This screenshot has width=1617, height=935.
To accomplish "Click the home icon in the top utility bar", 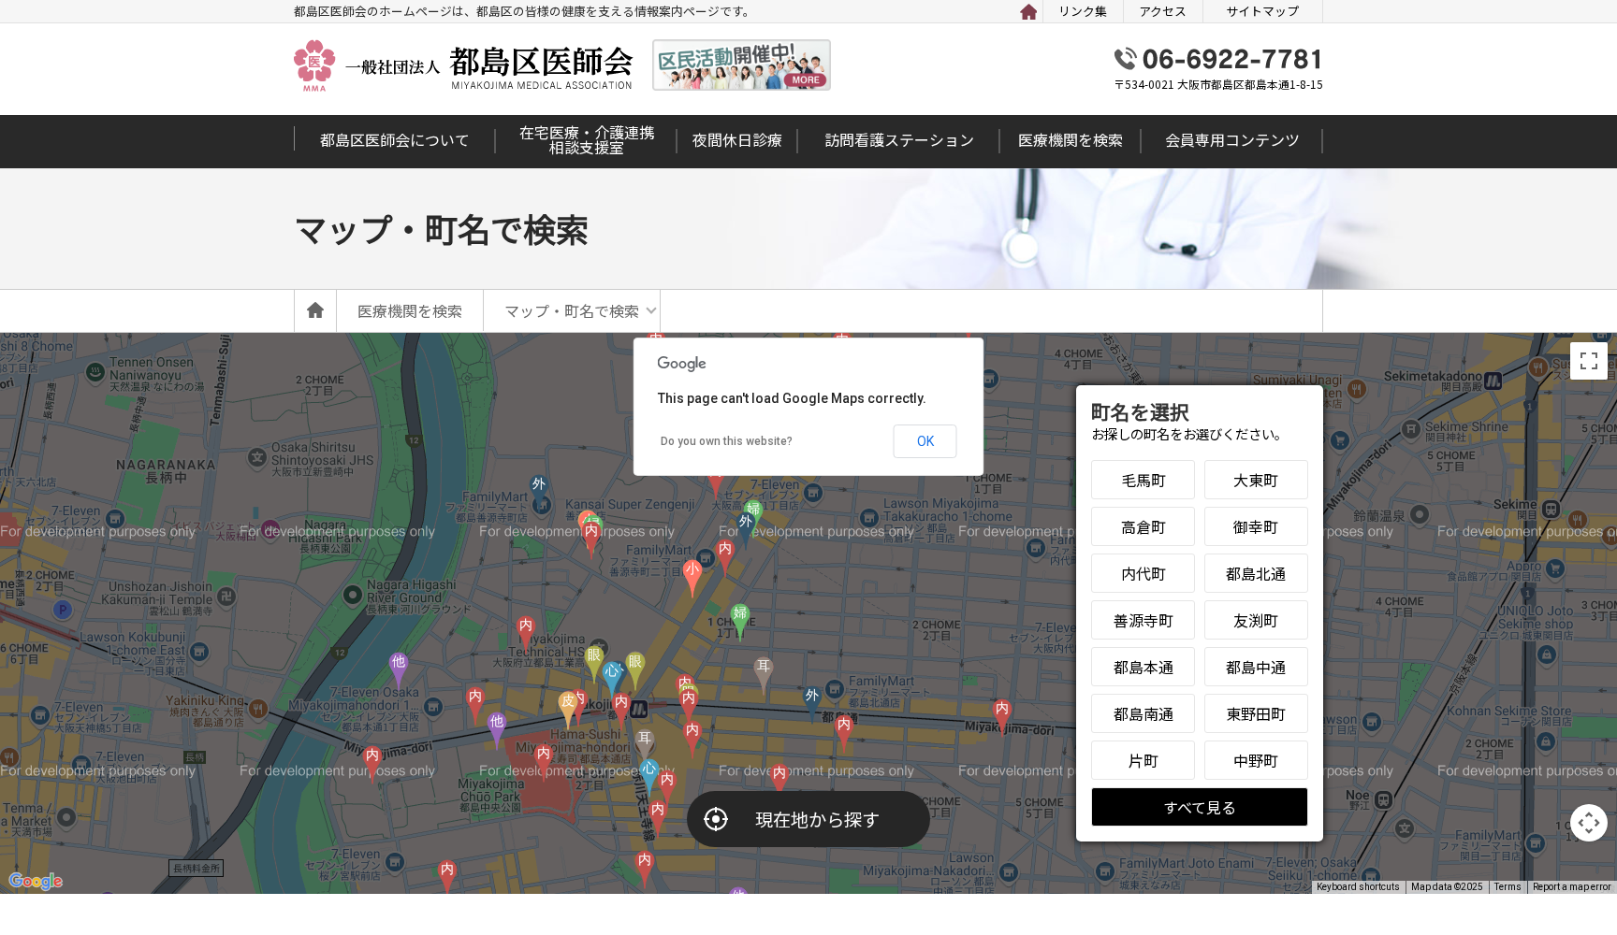I will click(1027, 11).
